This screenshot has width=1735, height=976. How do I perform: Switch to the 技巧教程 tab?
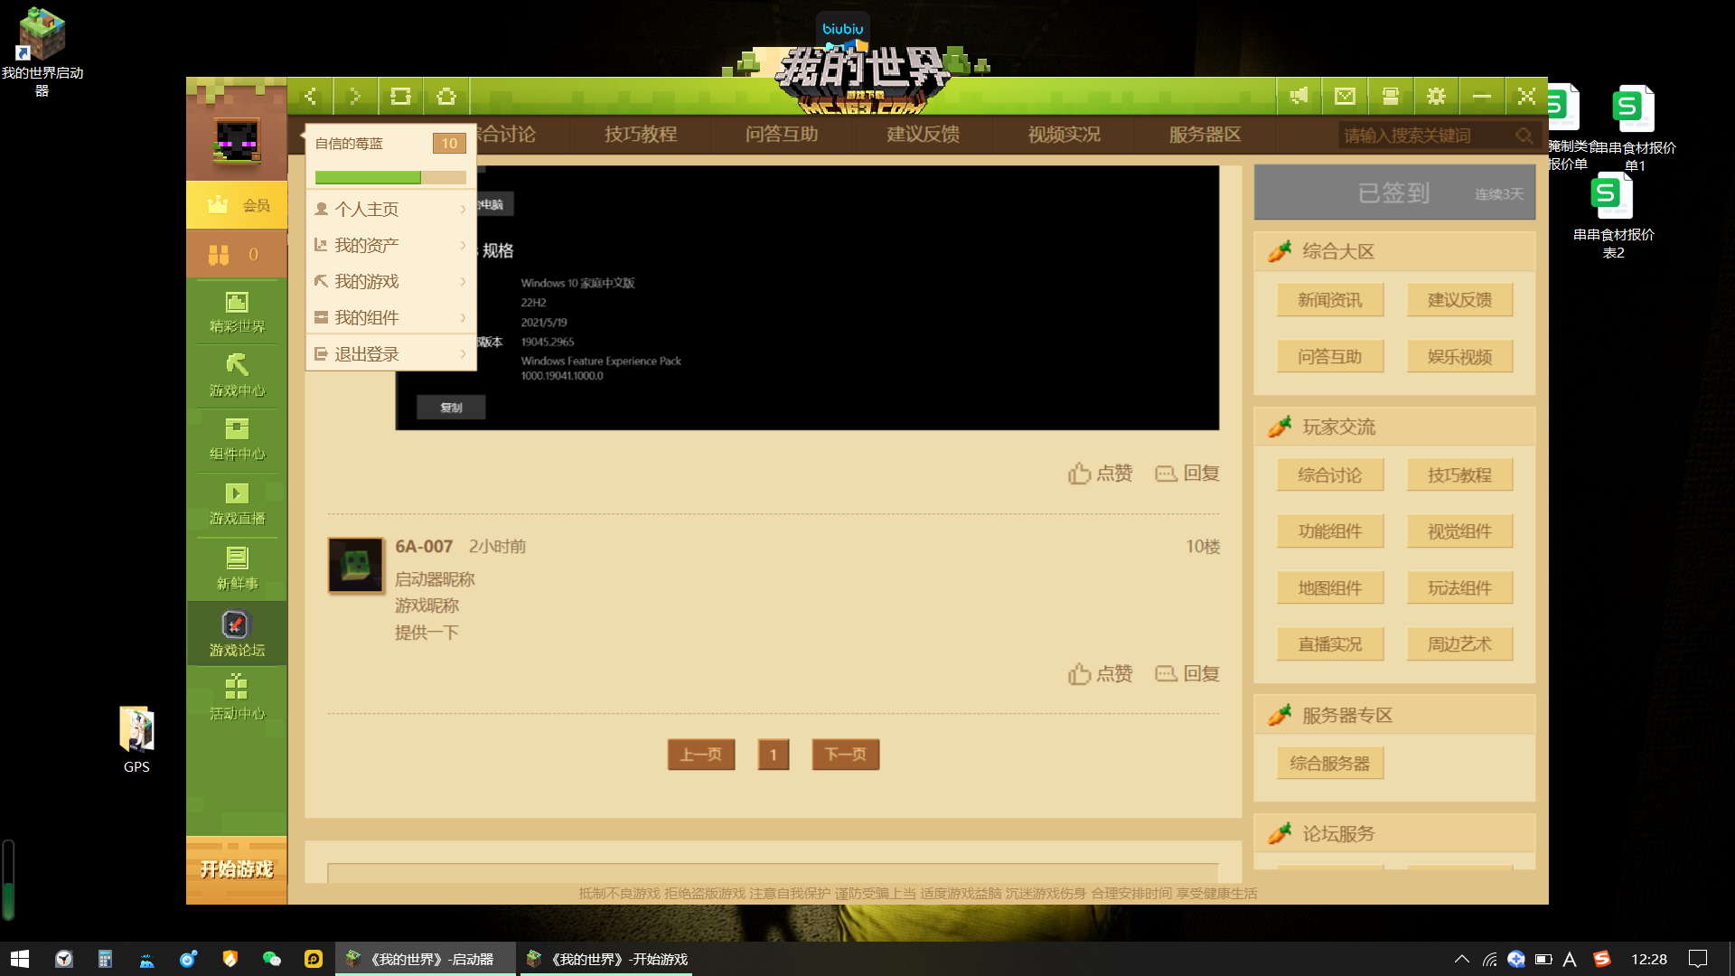click(641, 135)
